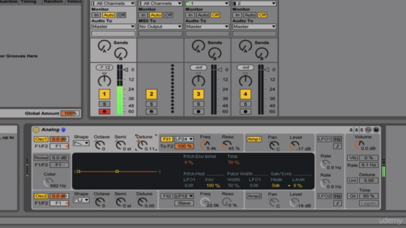
Task: Enable Fil2 filter switch
Action: (x=166, y=196)
